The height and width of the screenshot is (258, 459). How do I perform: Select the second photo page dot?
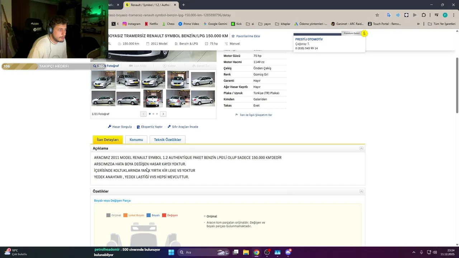153,114
